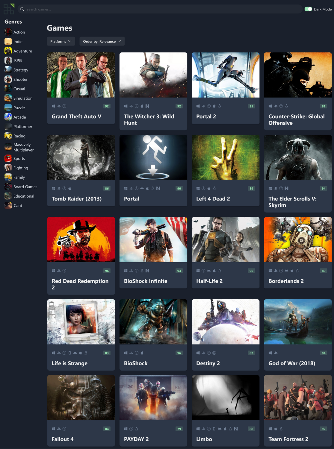This screenshot has height=449, width=334.
Task: Open the Platforms dropdown
Action: point(61,41)
